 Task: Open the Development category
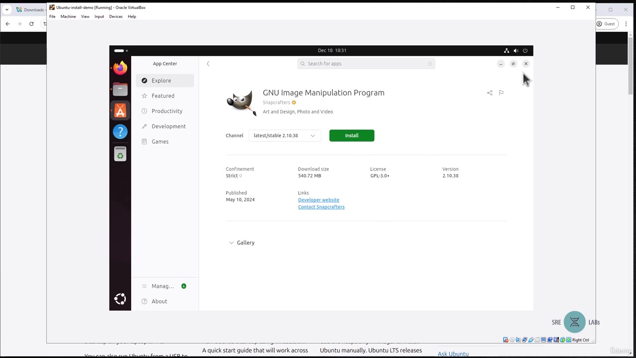pyautogui.click(x=165, y=126)
